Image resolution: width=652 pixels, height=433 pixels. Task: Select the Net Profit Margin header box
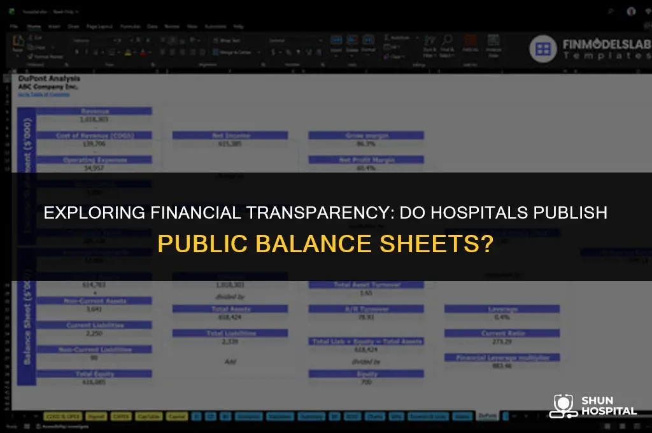click(366, 160)
